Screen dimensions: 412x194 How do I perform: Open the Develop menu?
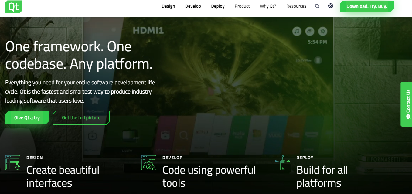tap(193, 6)
